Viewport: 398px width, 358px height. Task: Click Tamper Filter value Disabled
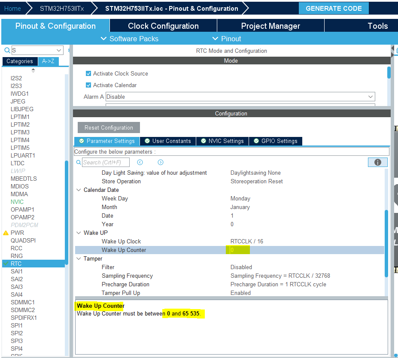point(241,267)
